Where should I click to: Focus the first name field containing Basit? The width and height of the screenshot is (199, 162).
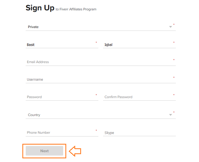(62, 45)
